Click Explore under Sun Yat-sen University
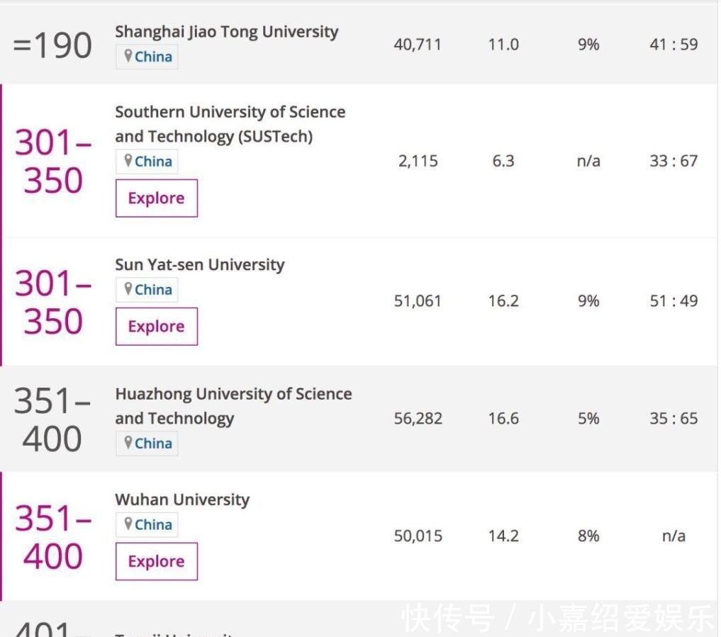721x637 pixels. pyautogui.click(x=156, y=326)
